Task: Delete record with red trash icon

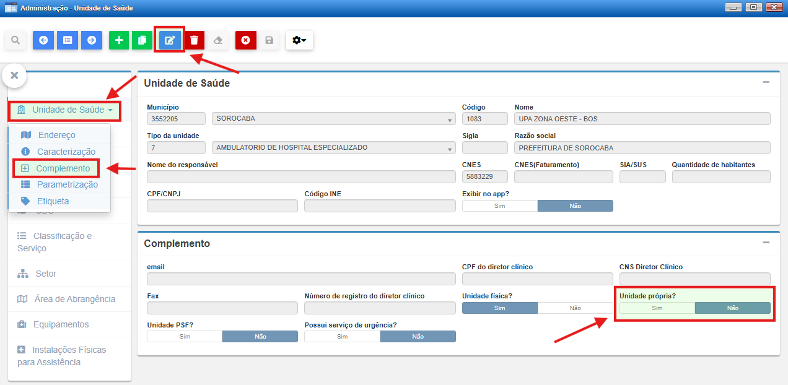Action: pyautogui.click(x=195, y=40)
